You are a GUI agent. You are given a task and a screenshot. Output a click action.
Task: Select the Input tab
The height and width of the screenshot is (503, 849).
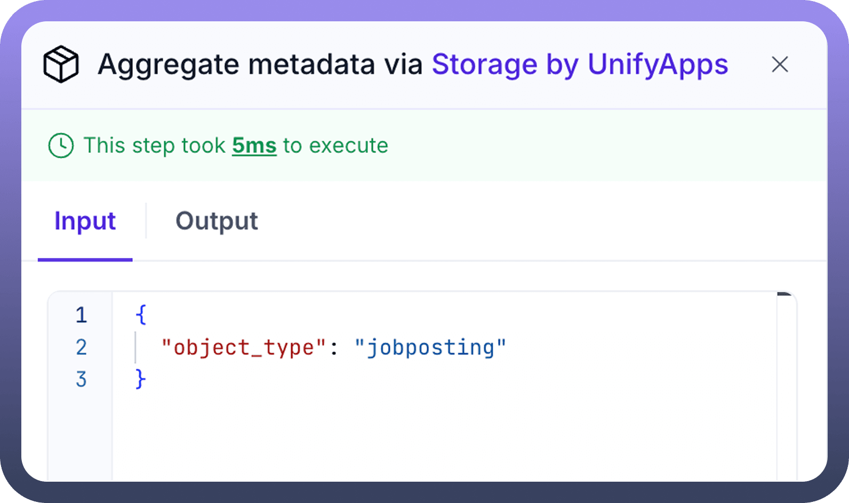(85, 221)
